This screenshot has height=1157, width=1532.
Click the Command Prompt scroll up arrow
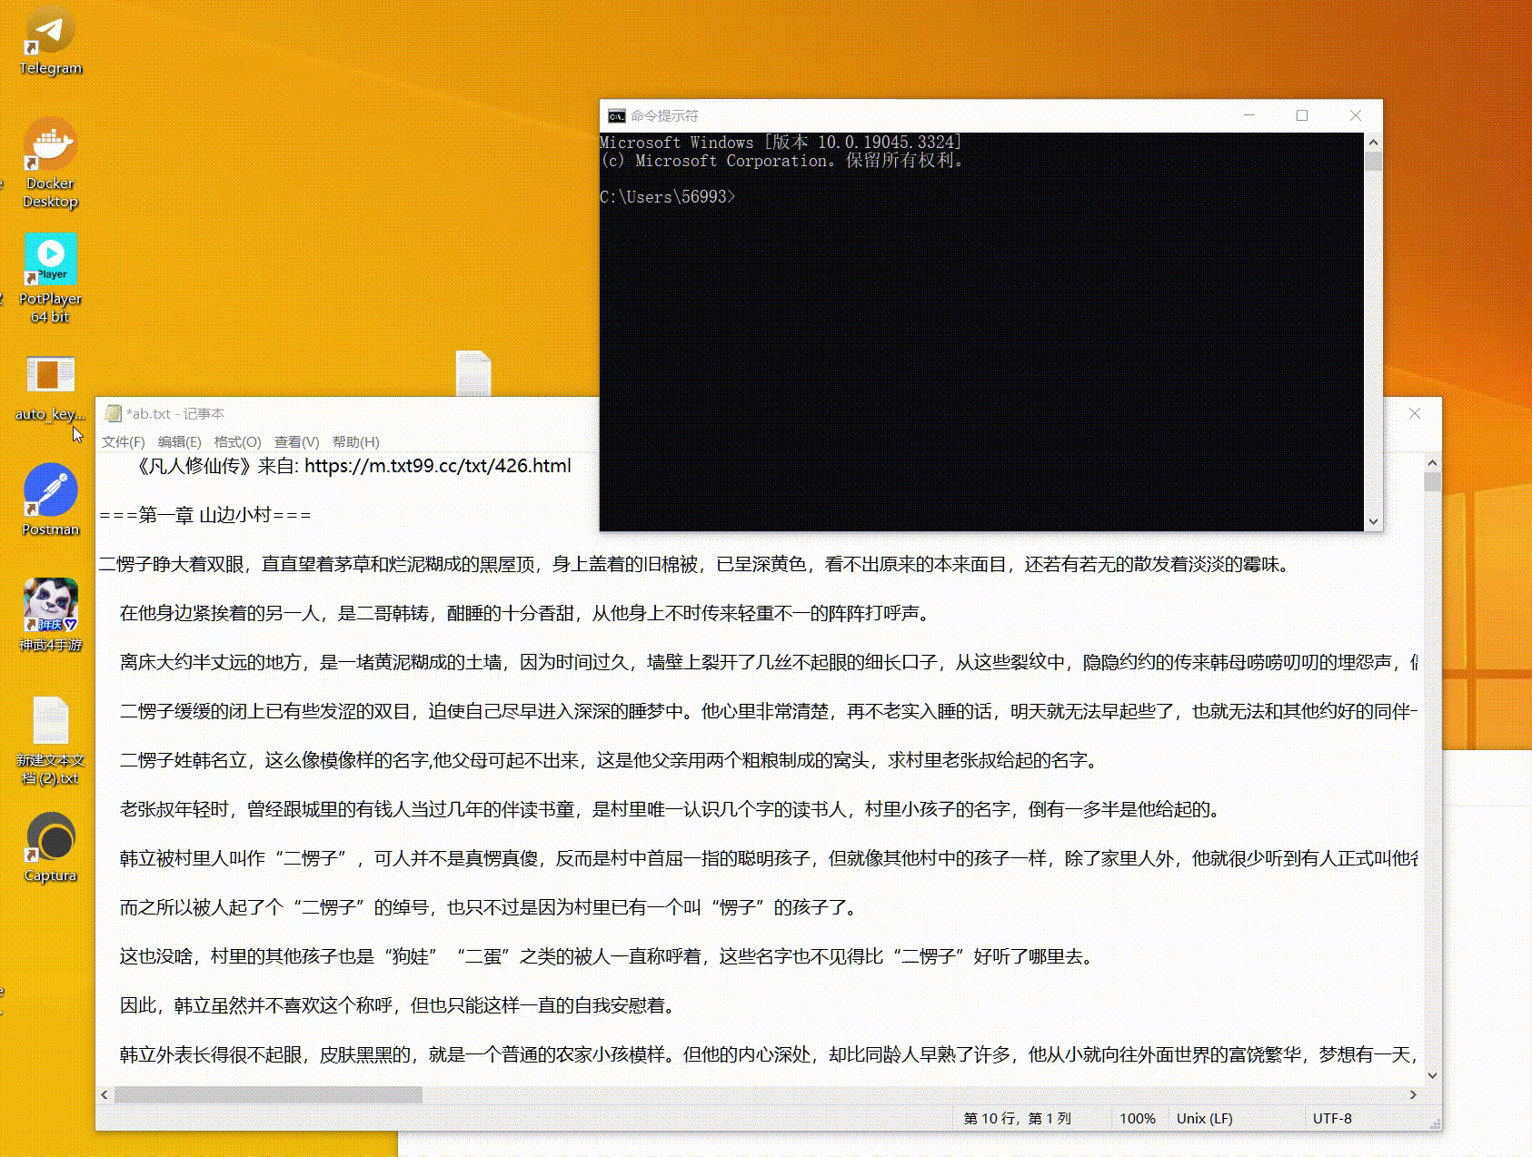pos(1373,142)
